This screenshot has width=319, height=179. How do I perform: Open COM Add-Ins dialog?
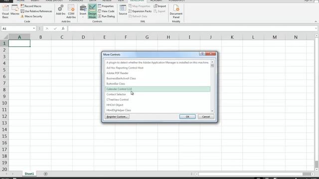pyautogui.click(x=71, y=12)
